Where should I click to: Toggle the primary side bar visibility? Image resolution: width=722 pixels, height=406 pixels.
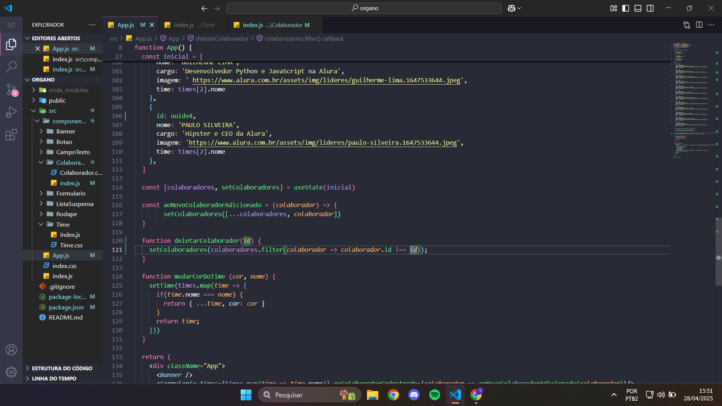tap(626, 8)
